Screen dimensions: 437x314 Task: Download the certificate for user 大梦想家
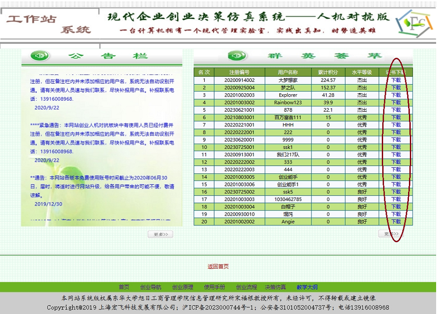pos(396,80)
